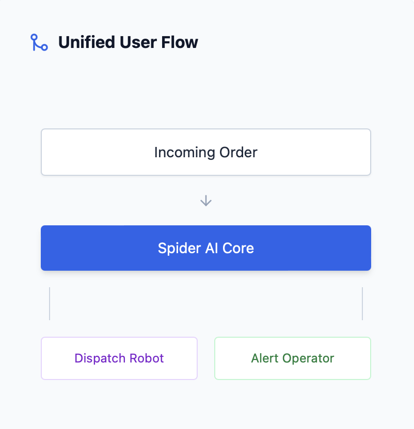Screen dimensions: 414x429
Task: Click the connector line above Dispatch Robot
Action: click(50, 304)
